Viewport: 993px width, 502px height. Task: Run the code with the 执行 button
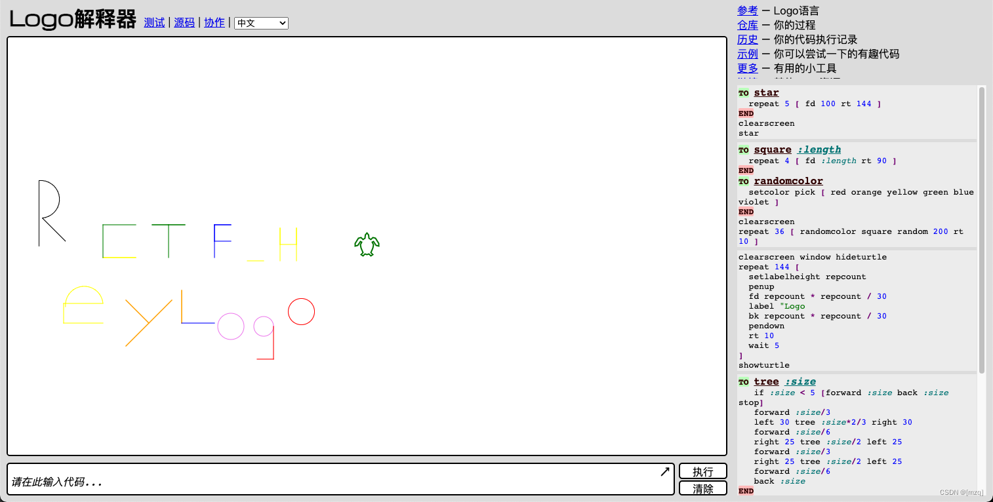[702, 471]
